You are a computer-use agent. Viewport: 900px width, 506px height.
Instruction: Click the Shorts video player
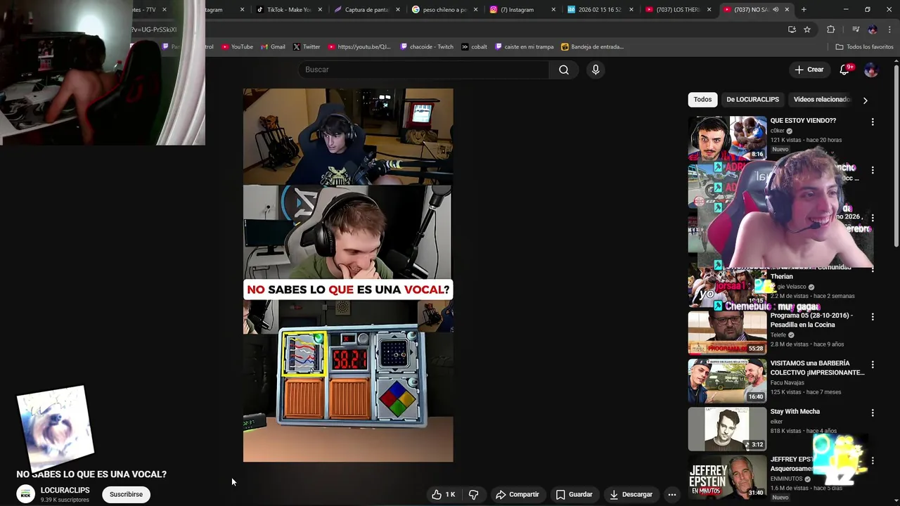[x=348, y=275]
